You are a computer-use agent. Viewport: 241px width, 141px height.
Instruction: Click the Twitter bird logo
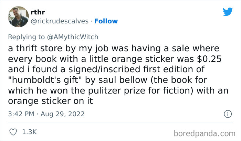[227, 12]
